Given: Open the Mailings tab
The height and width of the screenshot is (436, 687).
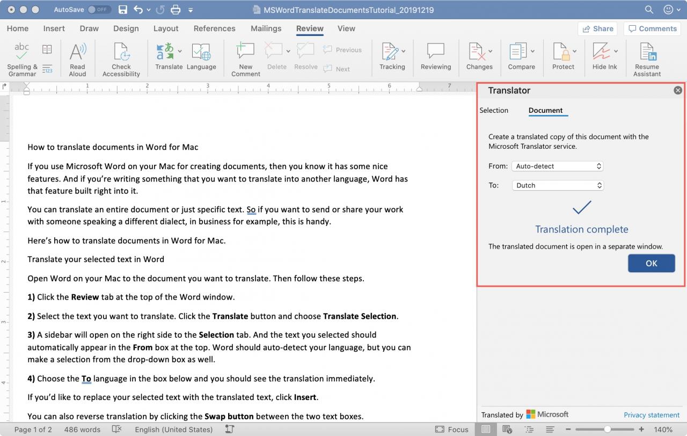Looking at the screenshot, I should pyautogui.click(x=266, y=28).
